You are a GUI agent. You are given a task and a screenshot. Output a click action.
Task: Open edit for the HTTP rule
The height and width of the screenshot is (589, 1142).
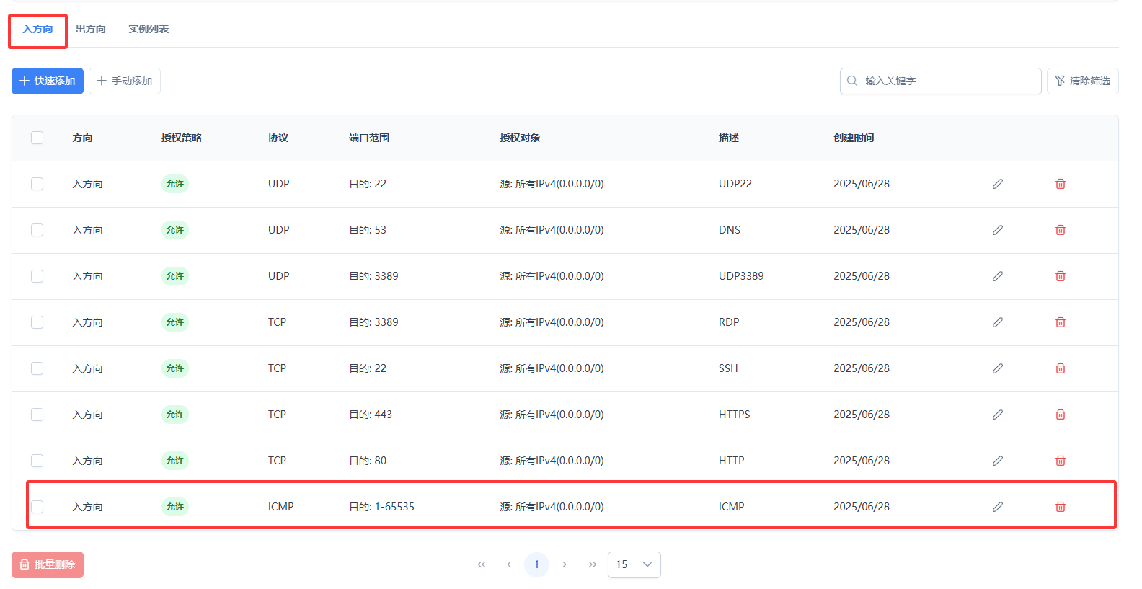coord(997,461)
